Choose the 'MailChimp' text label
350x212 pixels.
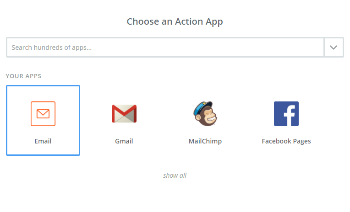205,141
